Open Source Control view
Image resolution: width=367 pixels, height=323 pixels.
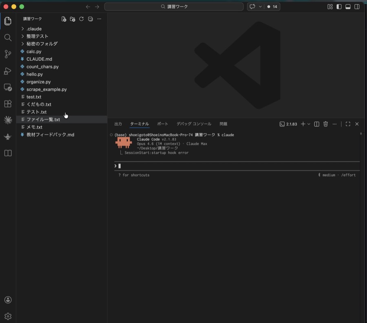[8, 54]
